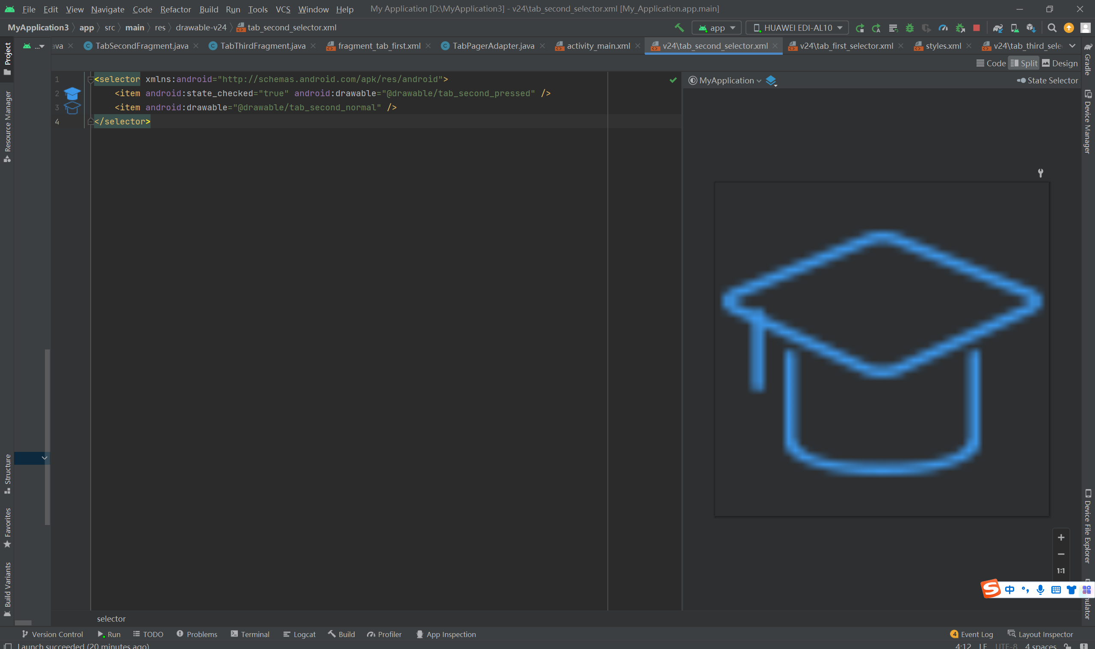Click the green Debug app bug icon
This screenshot has height=649, width=1095.
point(909,27)
